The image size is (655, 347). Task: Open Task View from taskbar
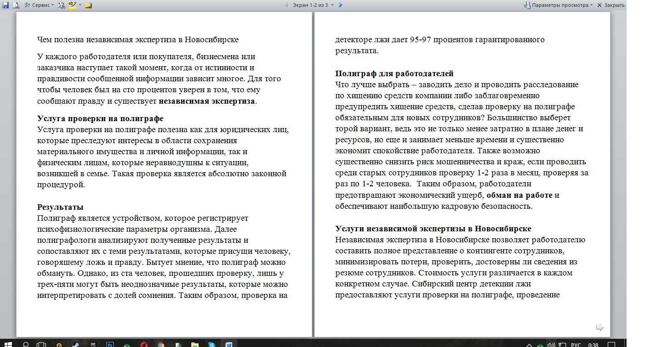41,344
